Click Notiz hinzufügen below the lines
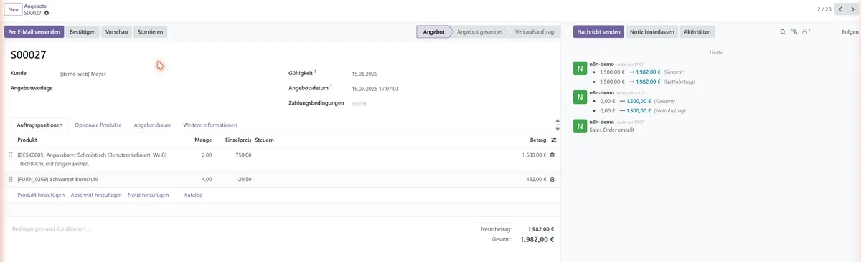 point(149,195)
